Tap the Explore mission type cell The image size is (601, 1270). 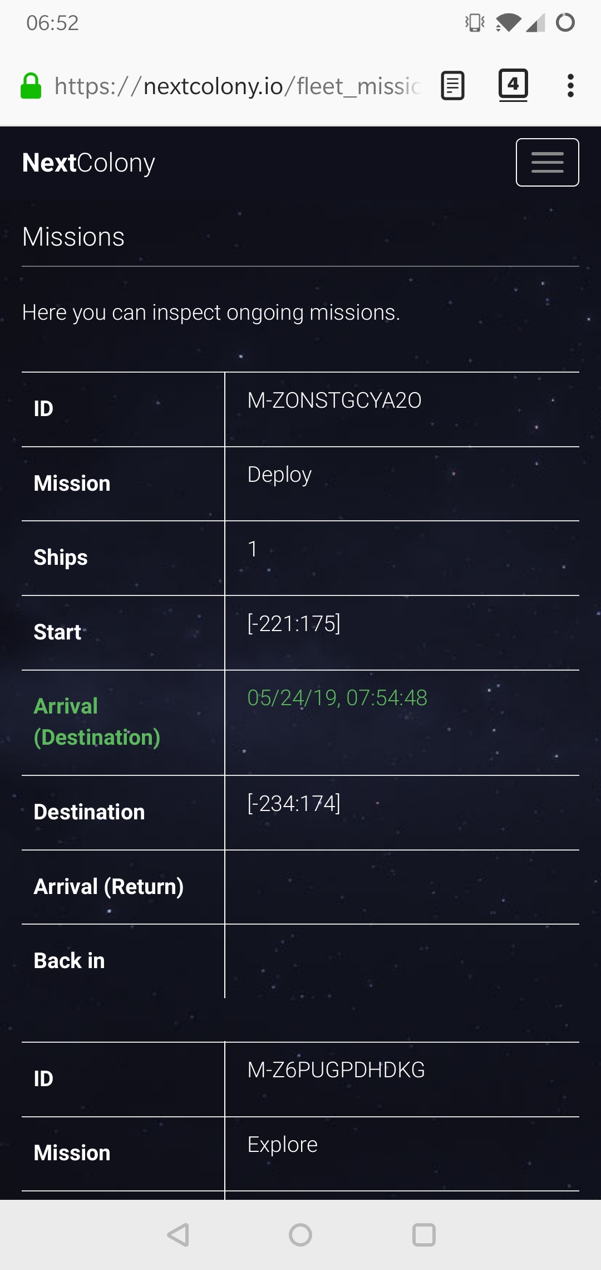(x=283, y=1145)
